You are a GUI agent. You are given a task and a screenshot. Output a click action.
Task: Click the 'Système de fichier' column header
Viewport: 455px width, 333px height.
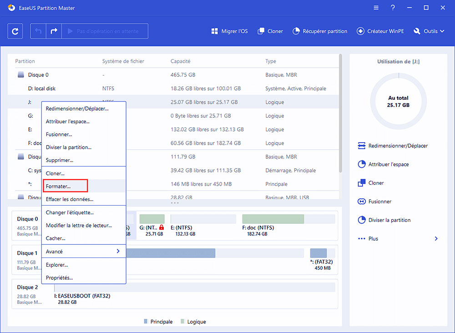[123, 61]
